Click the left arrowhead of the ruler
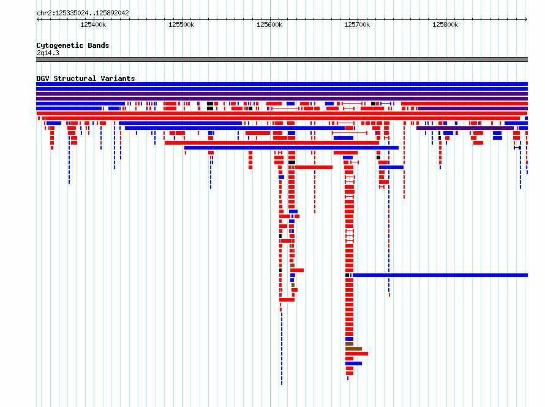Screen dimensions: 545x407 [x=38, y=20]
